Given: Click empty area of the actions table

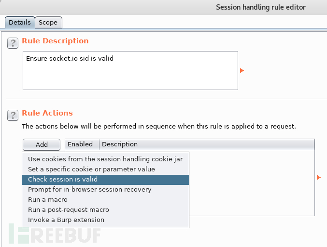Looking at the screenshot, I should (x=252, y=183).
